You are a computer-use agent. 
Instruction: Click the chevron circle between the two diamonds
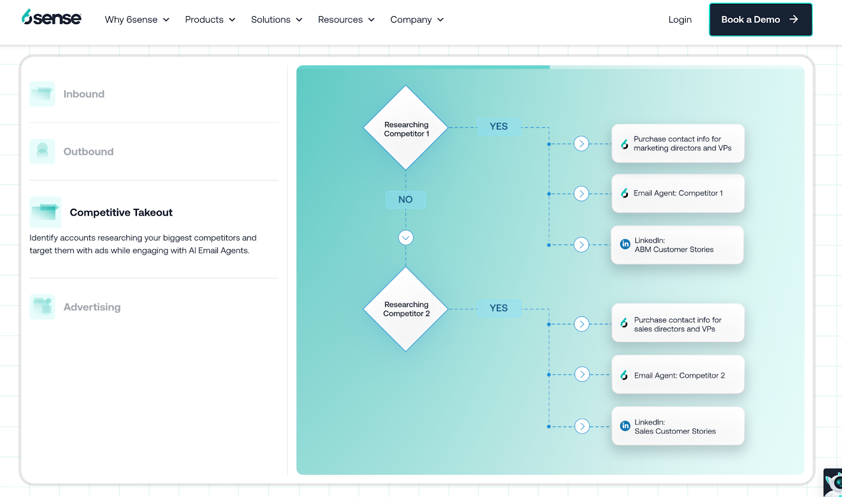[405, 238]
